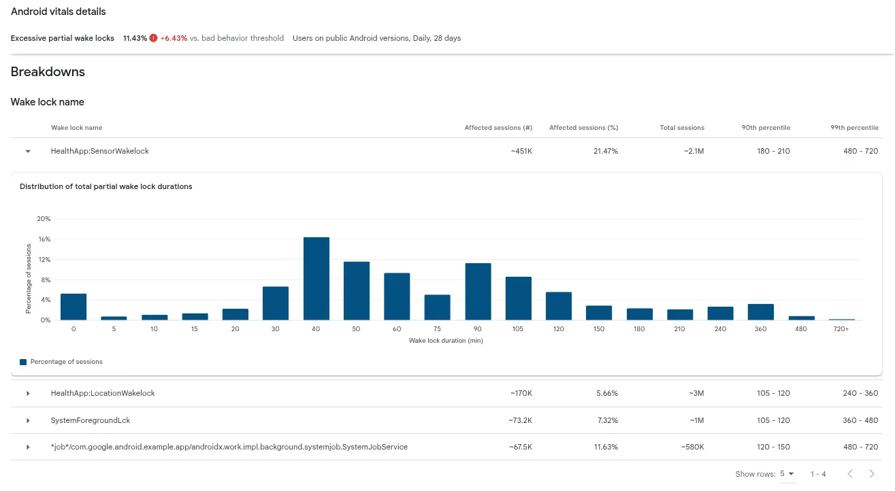Go to the next page of results
895x491 pixels.
click(x=872, y=474)
